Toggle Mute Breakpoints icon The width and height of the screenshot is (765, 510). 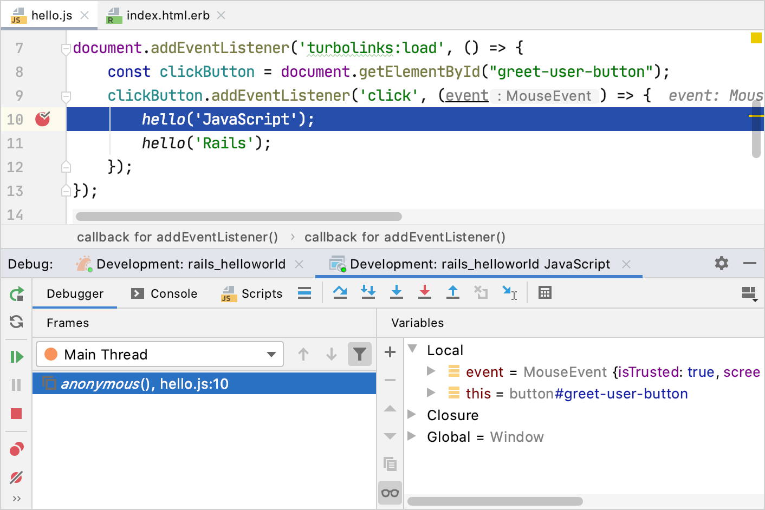point(16,478)
